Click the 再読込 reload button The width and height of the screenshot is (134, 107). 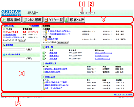82,13
